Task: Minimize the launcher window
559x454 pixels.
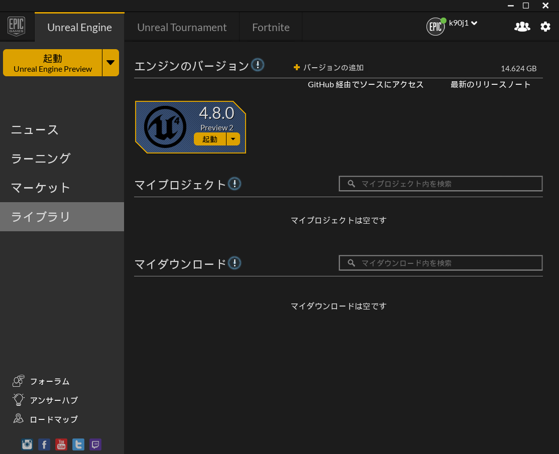Action: tap(510, 6)
